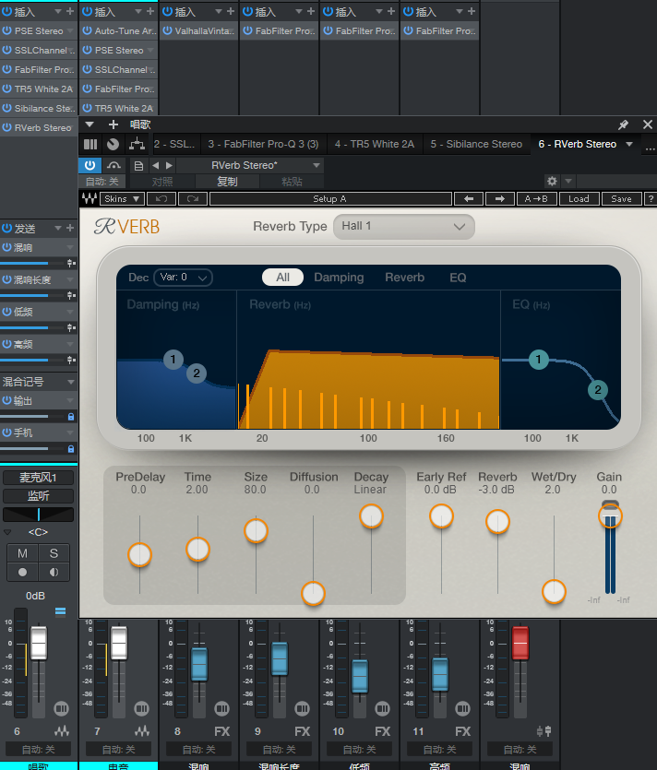This screenshot has width=657, height=770.
Task: Switch to 5 - Sibilance Stereo tab
Action: click(476, 144)
